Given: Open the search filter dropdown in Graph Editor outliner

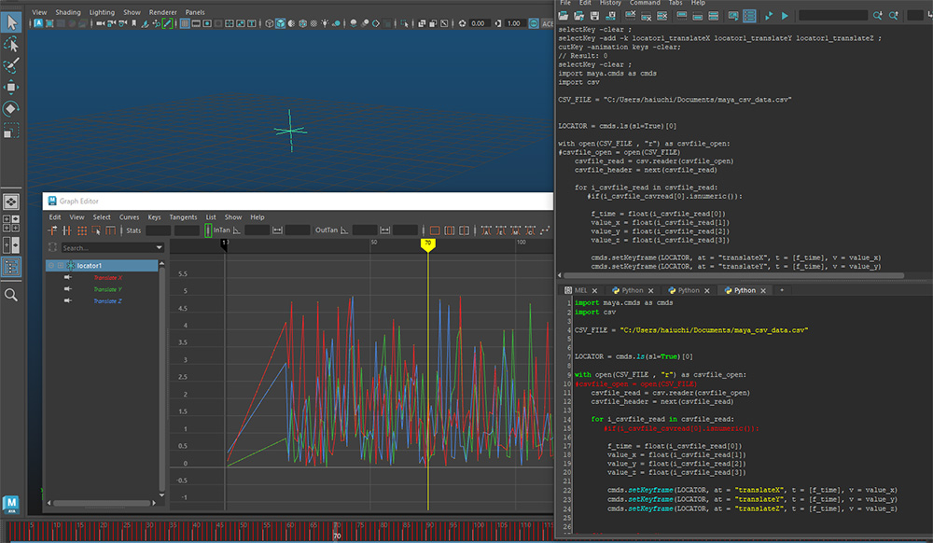Looking at the screenshot, I should 160,248.
